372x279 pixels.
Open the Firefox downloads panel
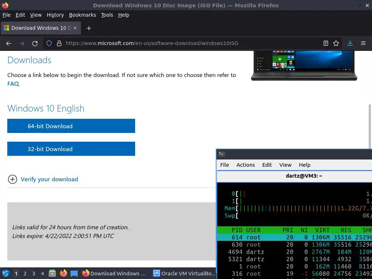pos(350,43)
